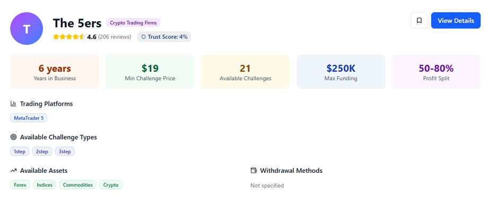Click the $250K Max Funding card

point(341,72)
